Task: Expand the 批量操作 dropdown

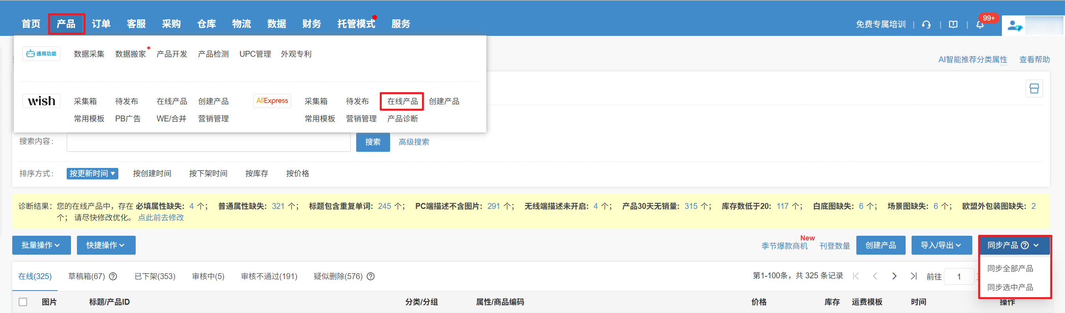Action: tap(41, 245)
